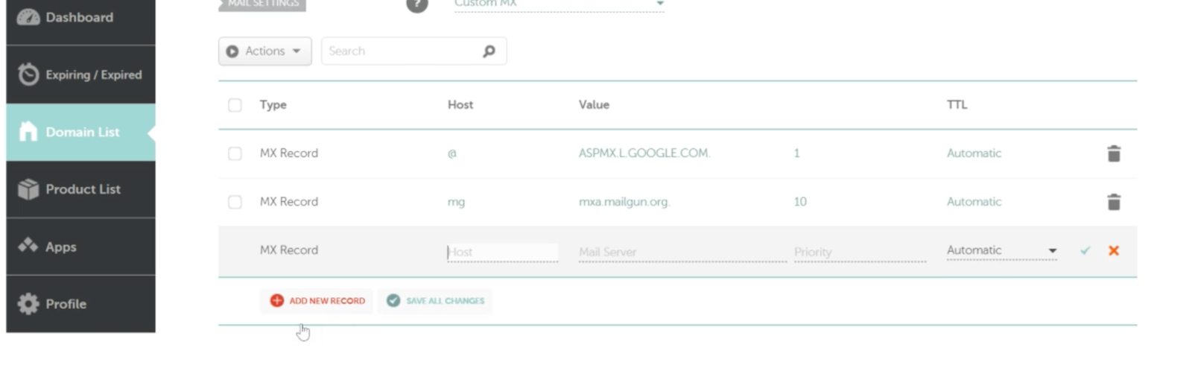Open the Custom MX mail settings dropdown

(x=558, y=4)
